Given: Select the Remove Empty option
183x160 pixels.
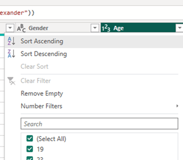Looking at the screenshot, I should coord(42,94).
